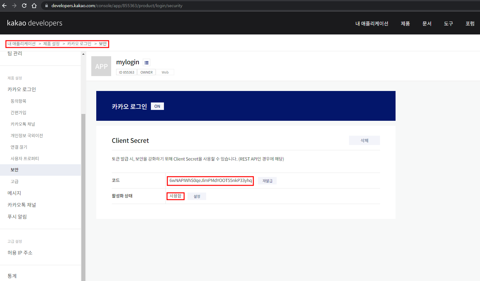
Task: Click the browser forward arrow
Action: [14, 6]
